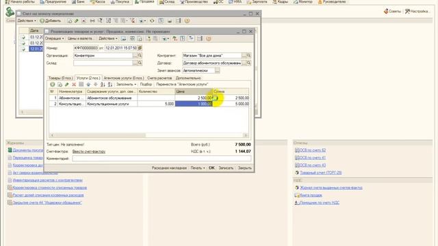Expand the Печать dropdown

(x=198, y=168)
